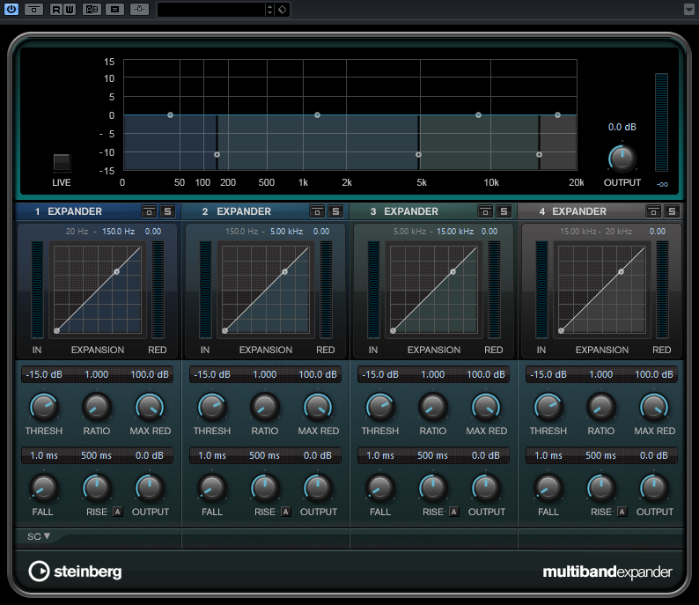This screenshot has height=605, width=699.
Task: Click band 1 gain handle in frequency display
Action: click(x=170, y=115)
